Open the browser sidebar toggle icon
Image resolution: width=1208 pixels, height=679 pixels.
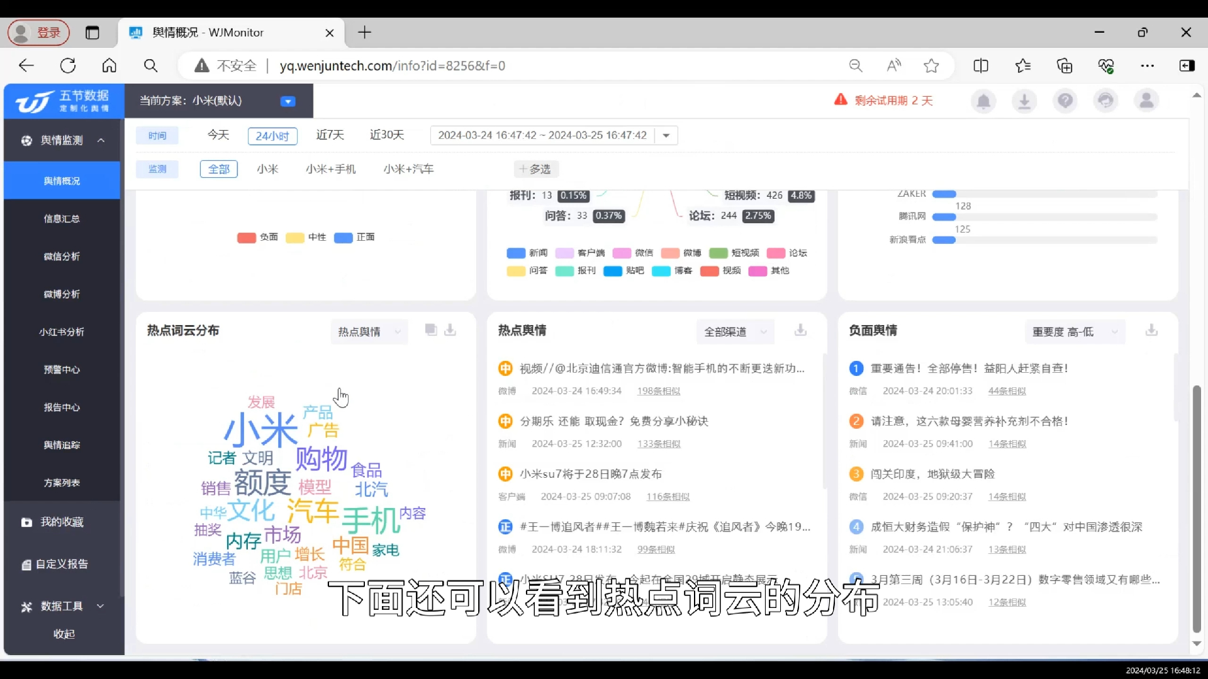point(1187,65)
